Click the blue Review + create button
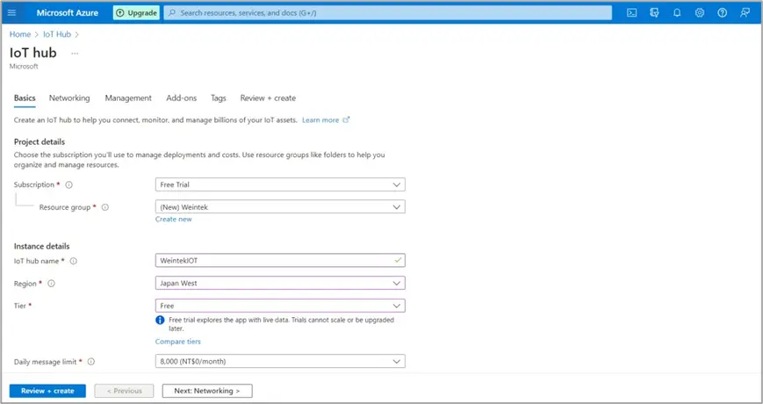 (x=47, y=391)
